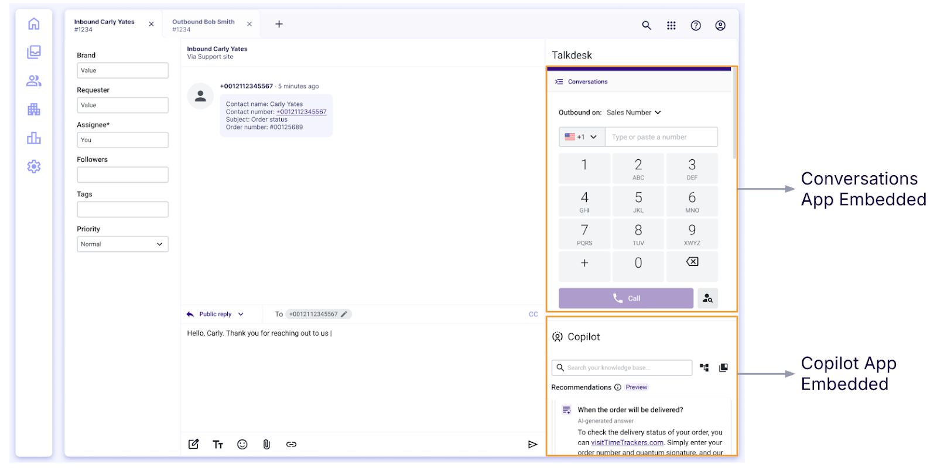Send the reply with arrow icon

click(x=532, y=445)
